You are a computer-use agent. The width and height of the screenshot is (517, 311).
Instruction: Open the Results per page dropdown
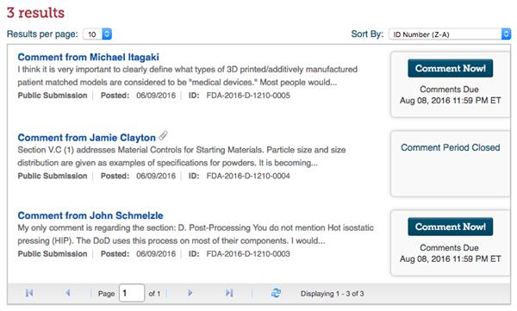[x=97, y=34]
